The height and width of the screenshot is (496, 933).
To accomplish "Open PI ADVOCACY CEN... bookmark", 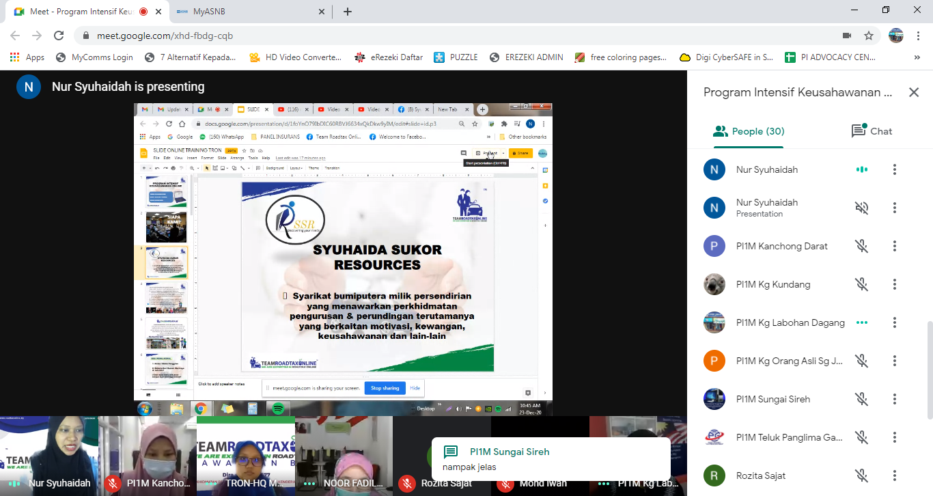I will pyautogui.click(x=831, y=57).
